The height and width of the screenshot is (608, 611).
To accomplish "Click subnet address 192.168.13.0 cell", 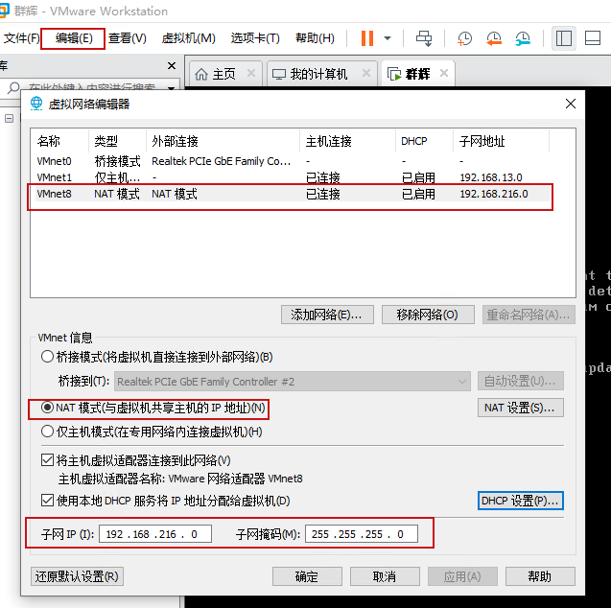I will coord(491,177).
